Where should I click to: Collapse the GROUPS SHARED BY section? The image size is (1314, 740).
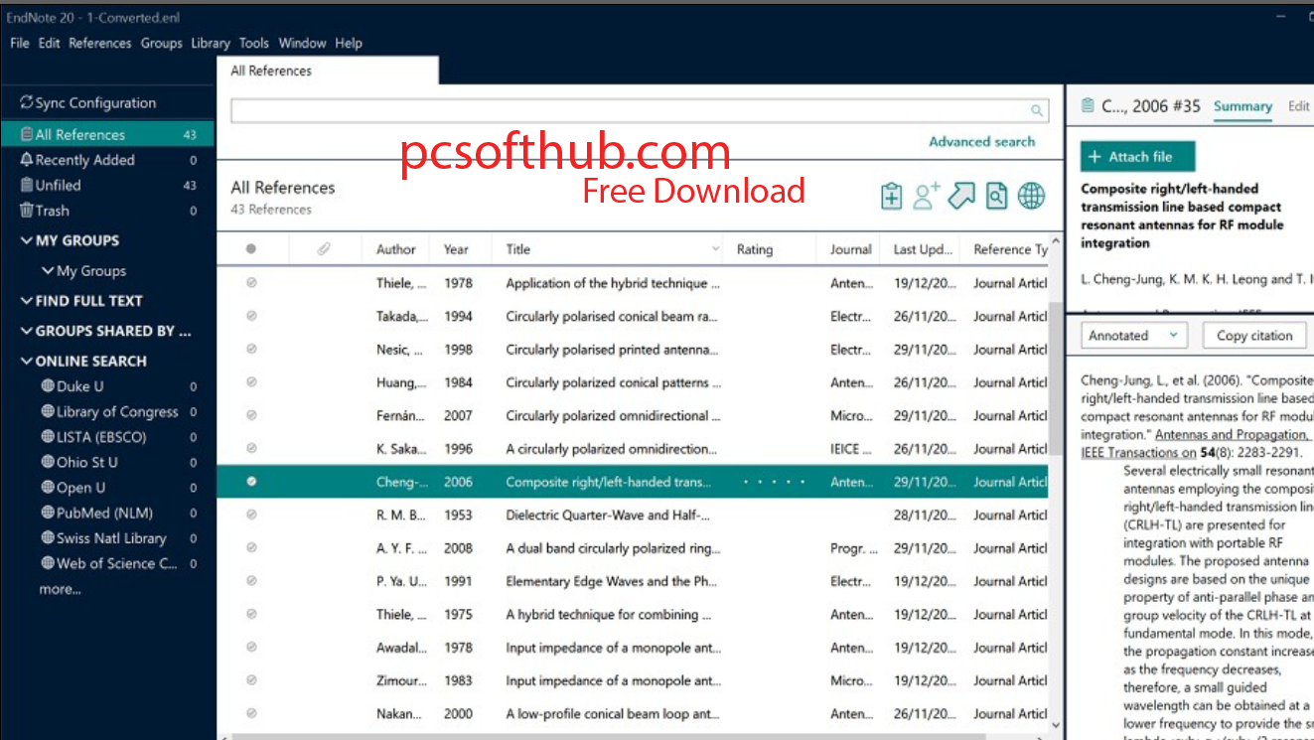point(27,331)
